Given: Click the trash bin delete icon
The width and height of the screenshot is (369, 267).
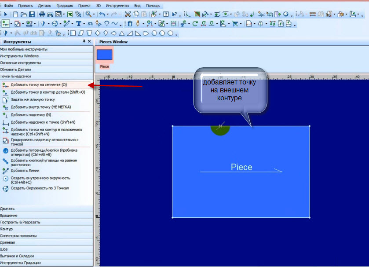Looking at the screenshot, I should (x=130, y=24).
